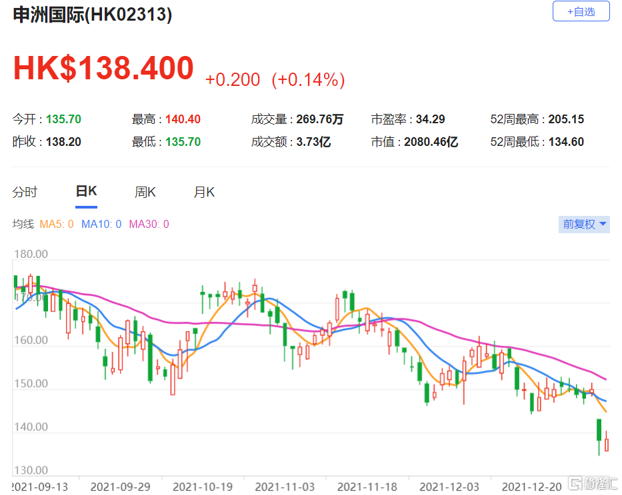The image size is (622, 495).
Task: Click the 昨收 value 138.20
Action: [x=63, y=141]
